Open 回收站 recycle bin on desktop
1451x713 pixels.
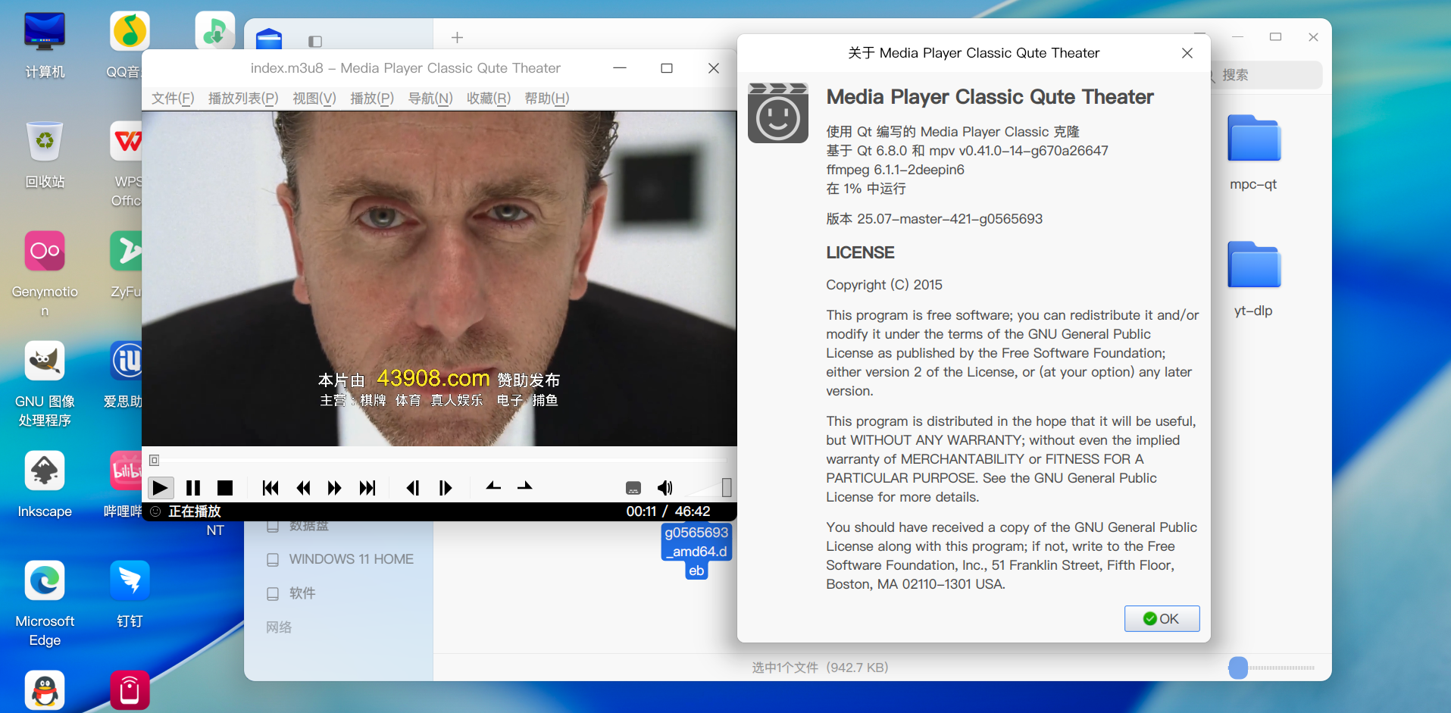pos(45,155)
